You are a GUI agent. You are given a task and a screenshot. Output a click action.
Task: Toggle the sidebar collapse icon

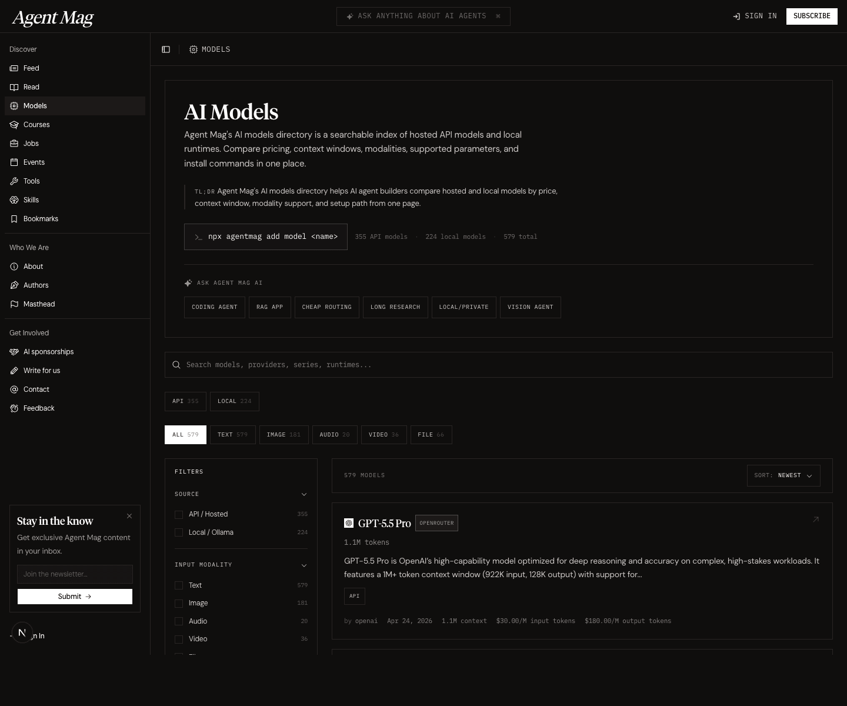tap(166, 49)
